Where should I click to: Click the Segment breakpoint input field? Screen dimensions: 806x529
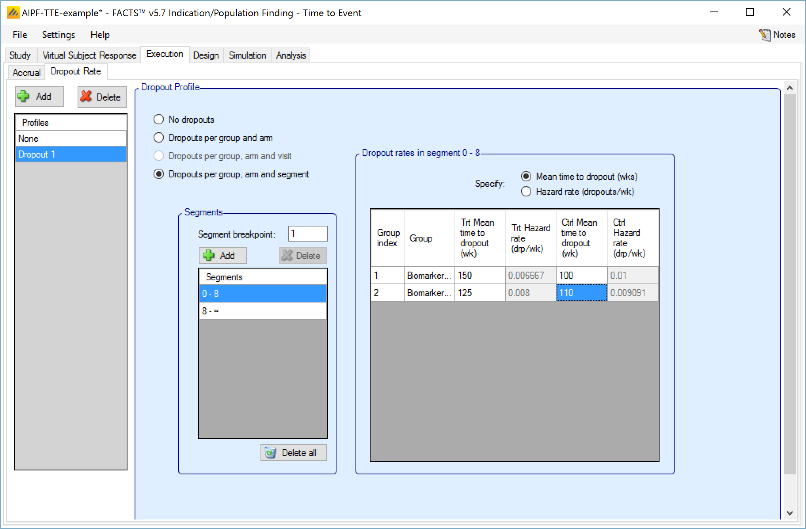308,234
